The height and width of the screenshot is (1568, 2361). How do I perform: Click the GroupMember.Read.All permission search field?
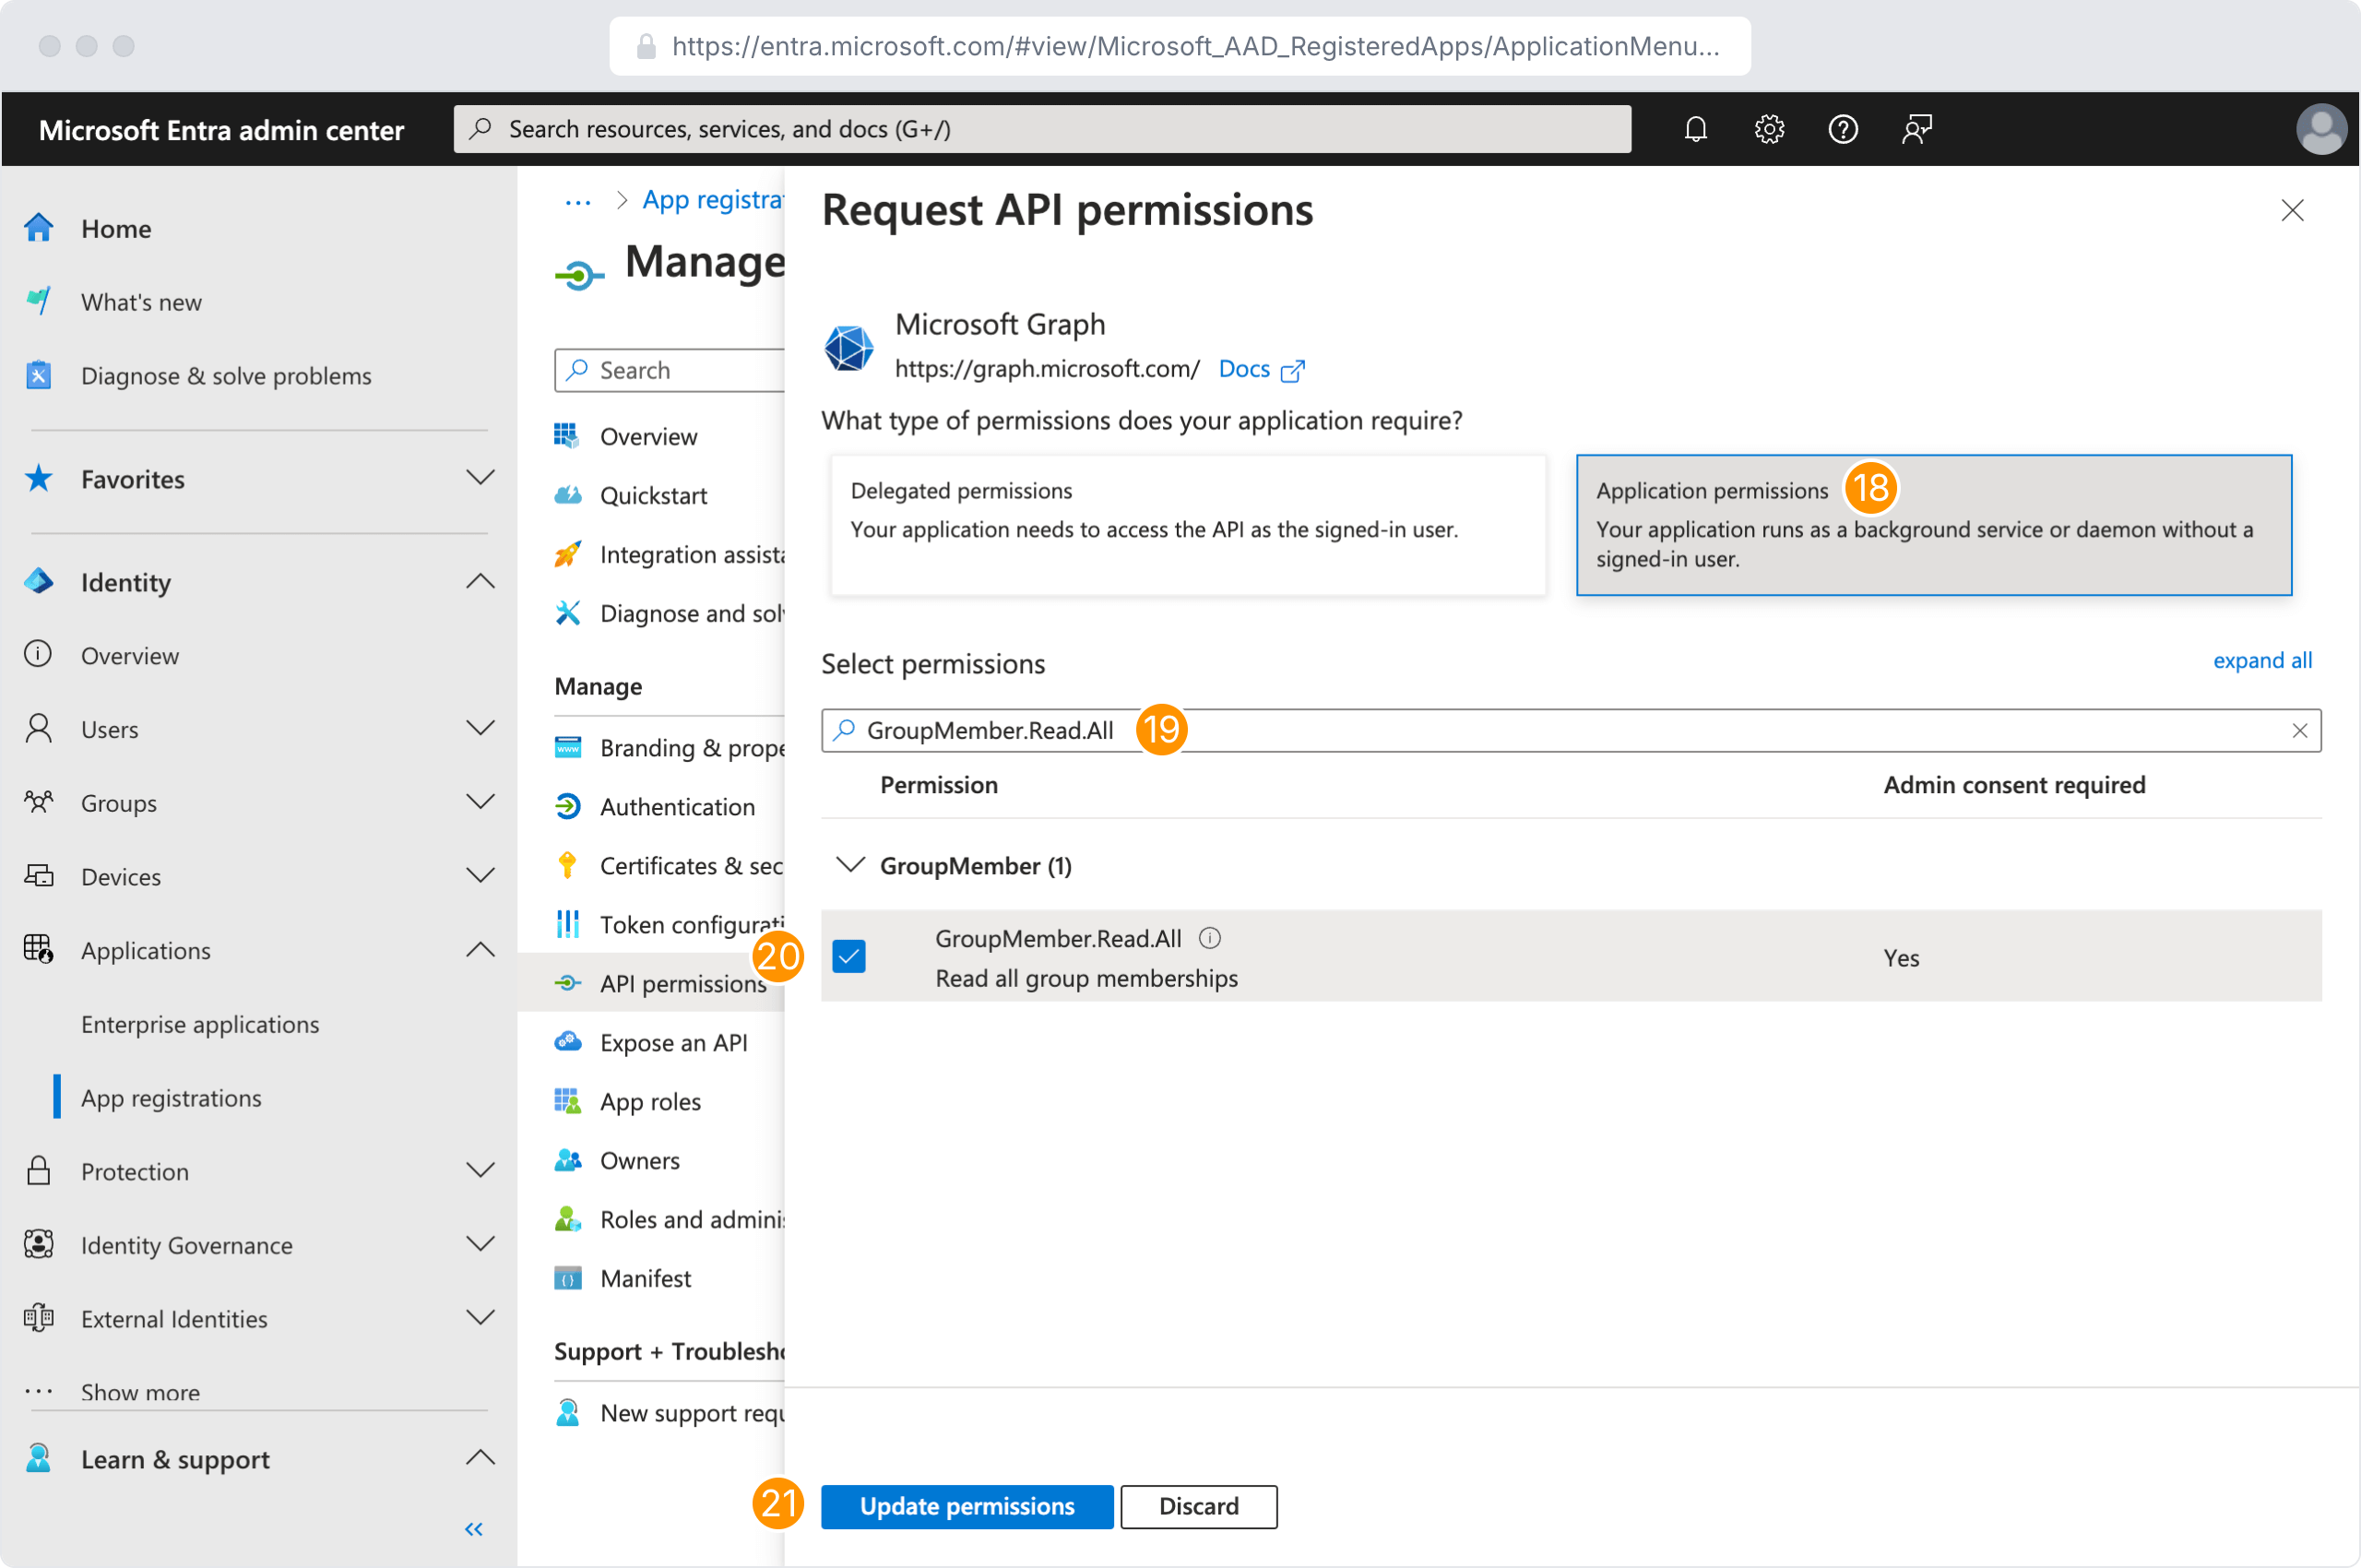coord(1600,730)
